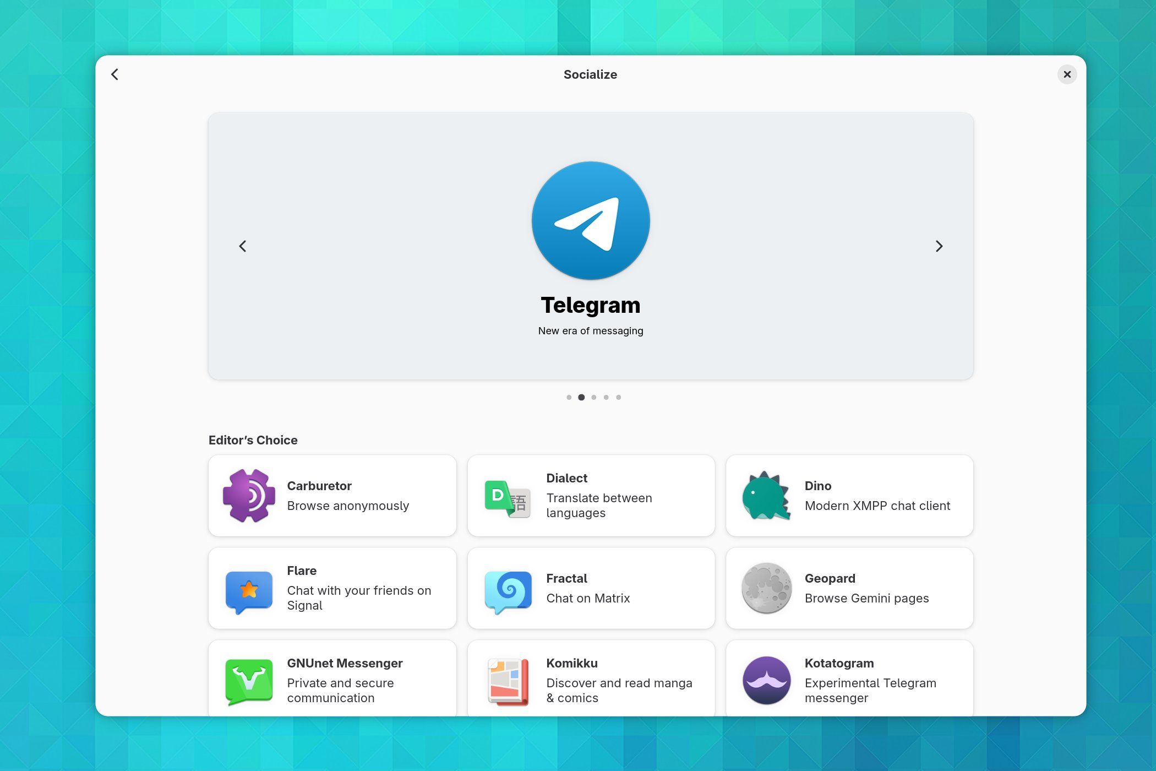This screenshot has height=771, width=1156.
Task: Click the Dino dinosaur icon
Action: coord(766,496)
